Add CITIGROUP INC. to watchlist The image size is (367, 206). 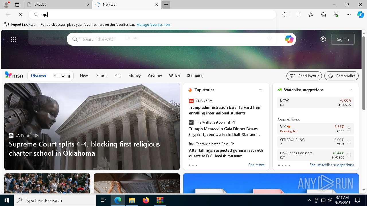click(349, 142)
